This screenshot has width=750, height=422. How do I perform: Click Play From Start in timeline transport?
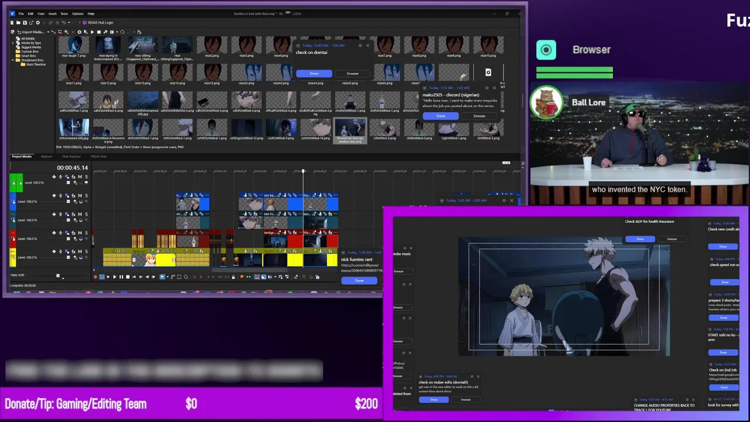coord(108,277)
